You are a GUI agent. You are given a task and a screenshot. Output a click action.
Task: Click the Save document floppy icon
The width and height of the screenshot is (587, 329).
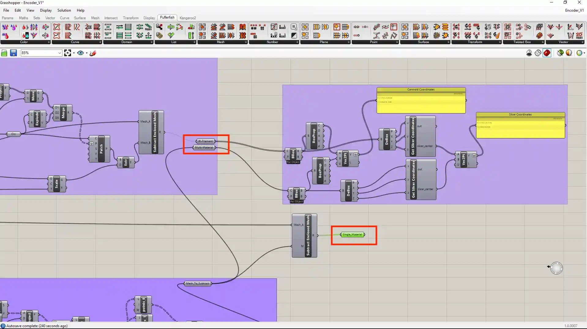13,53
